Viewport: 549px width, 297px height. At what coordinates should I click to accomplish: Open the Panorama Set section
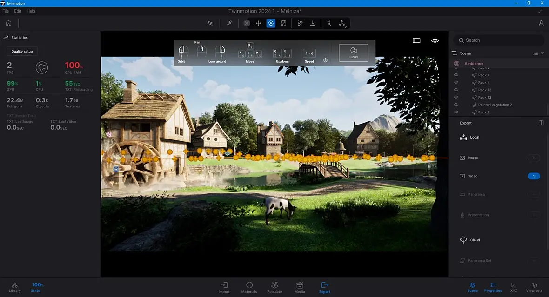475,261
